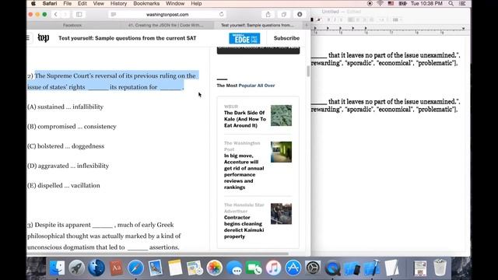Open QuickTime Player from the Dock
The image size is (498, 280).
pyautogui.click(x=332, y=268)
